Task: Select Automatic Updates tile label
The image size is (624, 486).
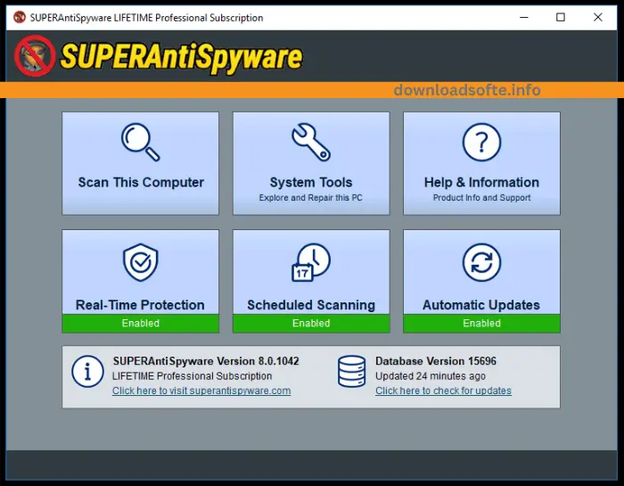Action: click(481, 305)
